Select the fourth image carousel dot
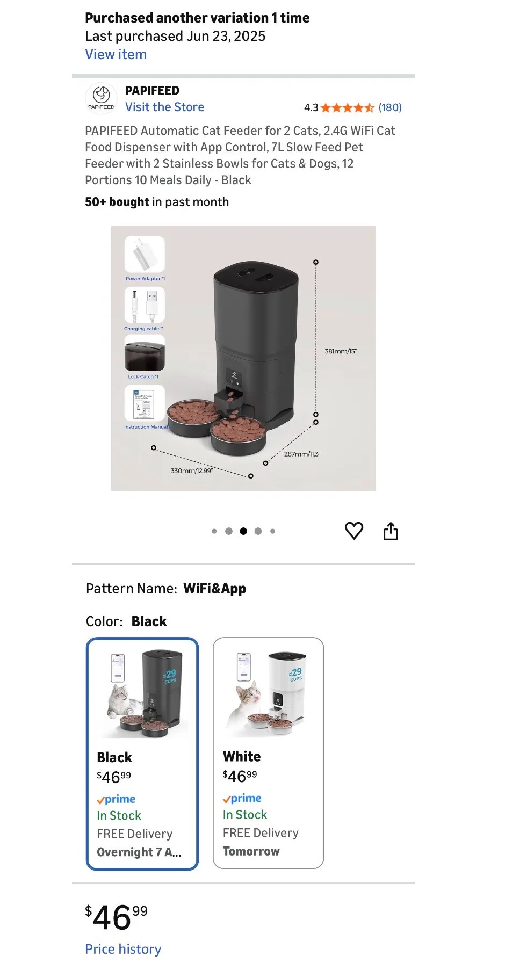The height and width of the screenshot is (963, 505). point(258,531)
